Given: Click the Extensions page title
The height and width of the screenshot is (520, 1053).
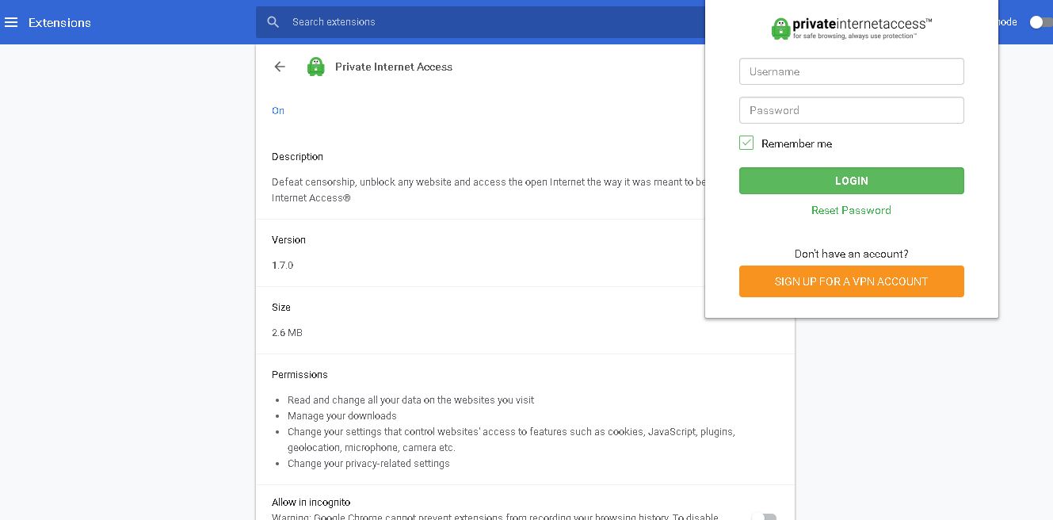Looking at the screenshot, I should (59, 22).
